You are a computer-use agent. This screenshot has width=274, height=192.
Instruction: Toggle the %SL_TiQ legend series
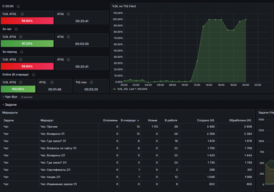[x=122, y=89]
